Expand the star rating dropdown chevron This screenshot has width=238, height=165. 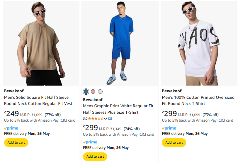pyautogui.click(x=106, y=119)
